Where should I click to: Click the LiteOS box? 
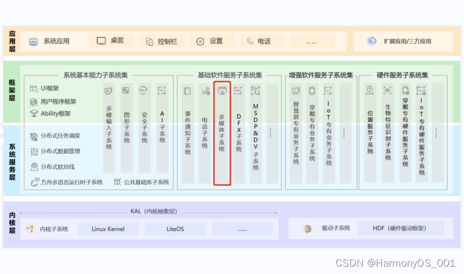175,229
